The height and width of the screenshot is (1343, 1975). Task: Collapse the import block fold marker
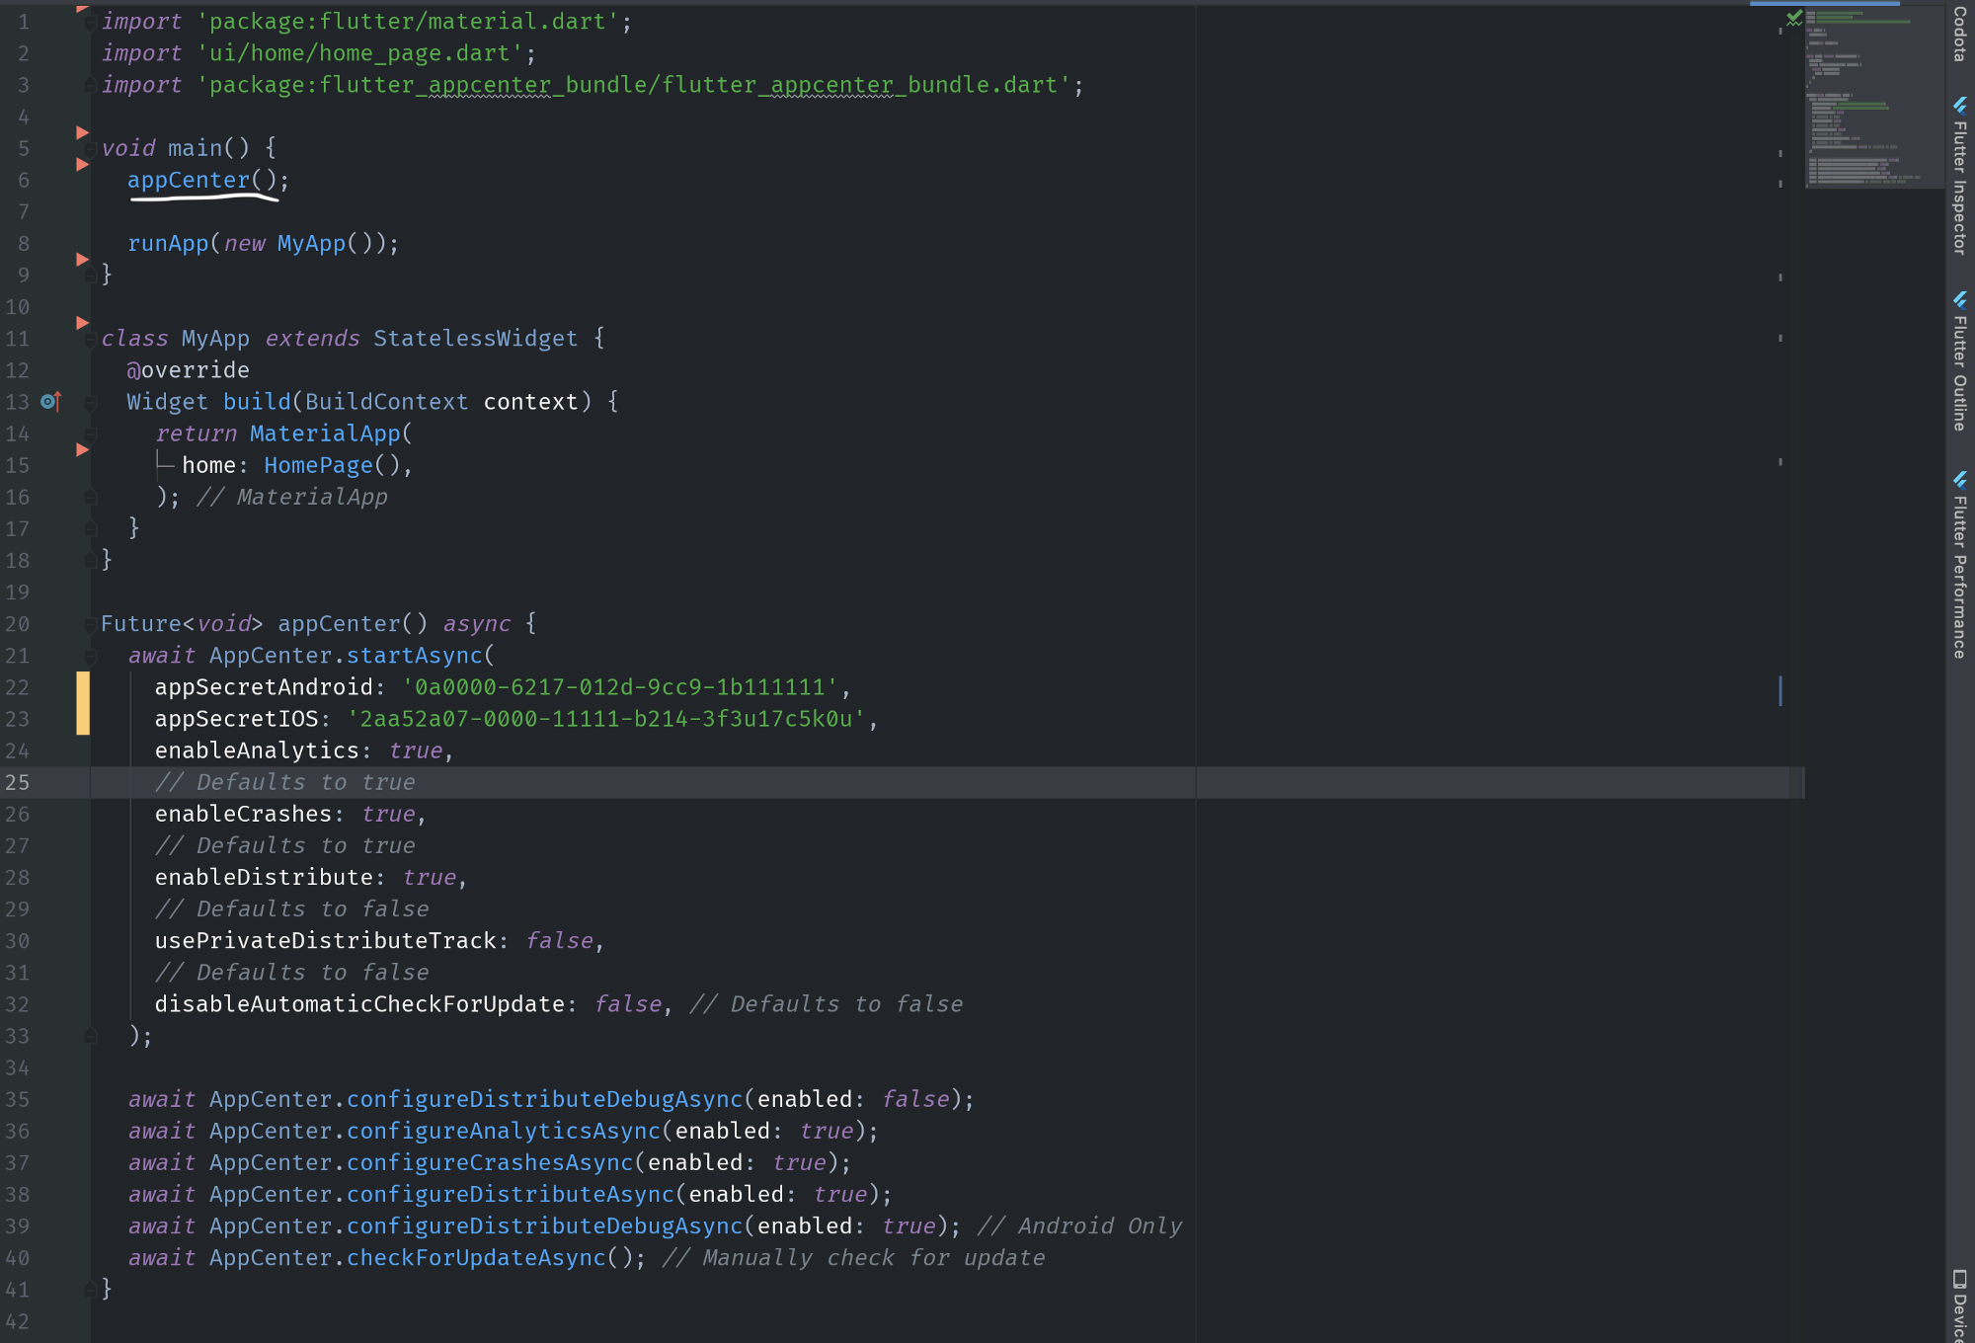pos(90,22)
